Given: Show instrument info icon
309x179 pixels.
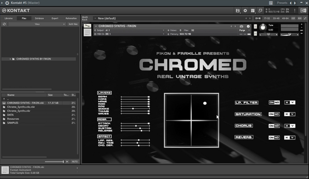Looking at the screenshot, I should pos(248,26).
